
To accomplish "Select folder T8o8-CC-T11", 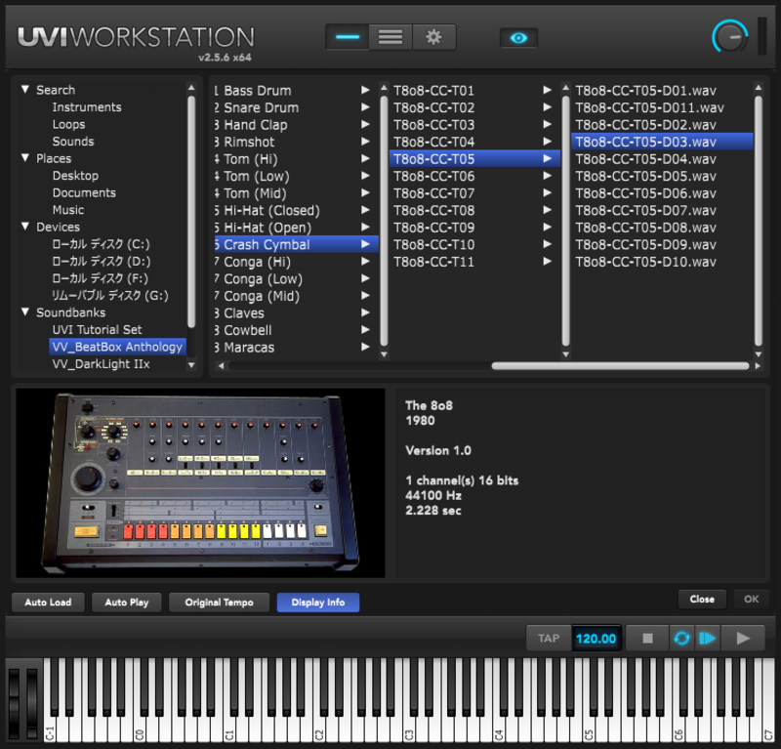I will point(474,262).
